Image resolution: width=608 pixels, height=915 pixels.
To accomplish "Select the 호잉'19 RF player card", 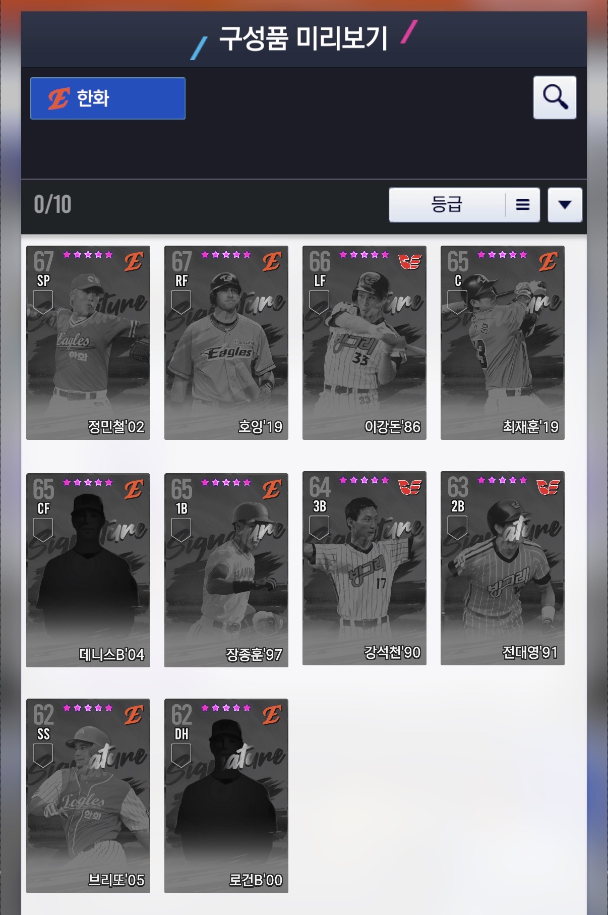I will coord(226,342).
